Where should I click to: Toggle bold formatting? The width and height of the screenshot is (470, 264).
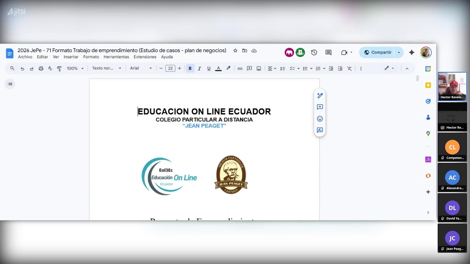pyautogui.click(x=190, y=68)
